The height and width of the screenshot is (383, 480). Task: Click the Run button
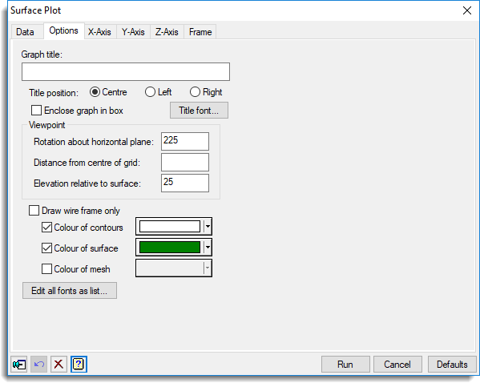[x=345, y=365]
